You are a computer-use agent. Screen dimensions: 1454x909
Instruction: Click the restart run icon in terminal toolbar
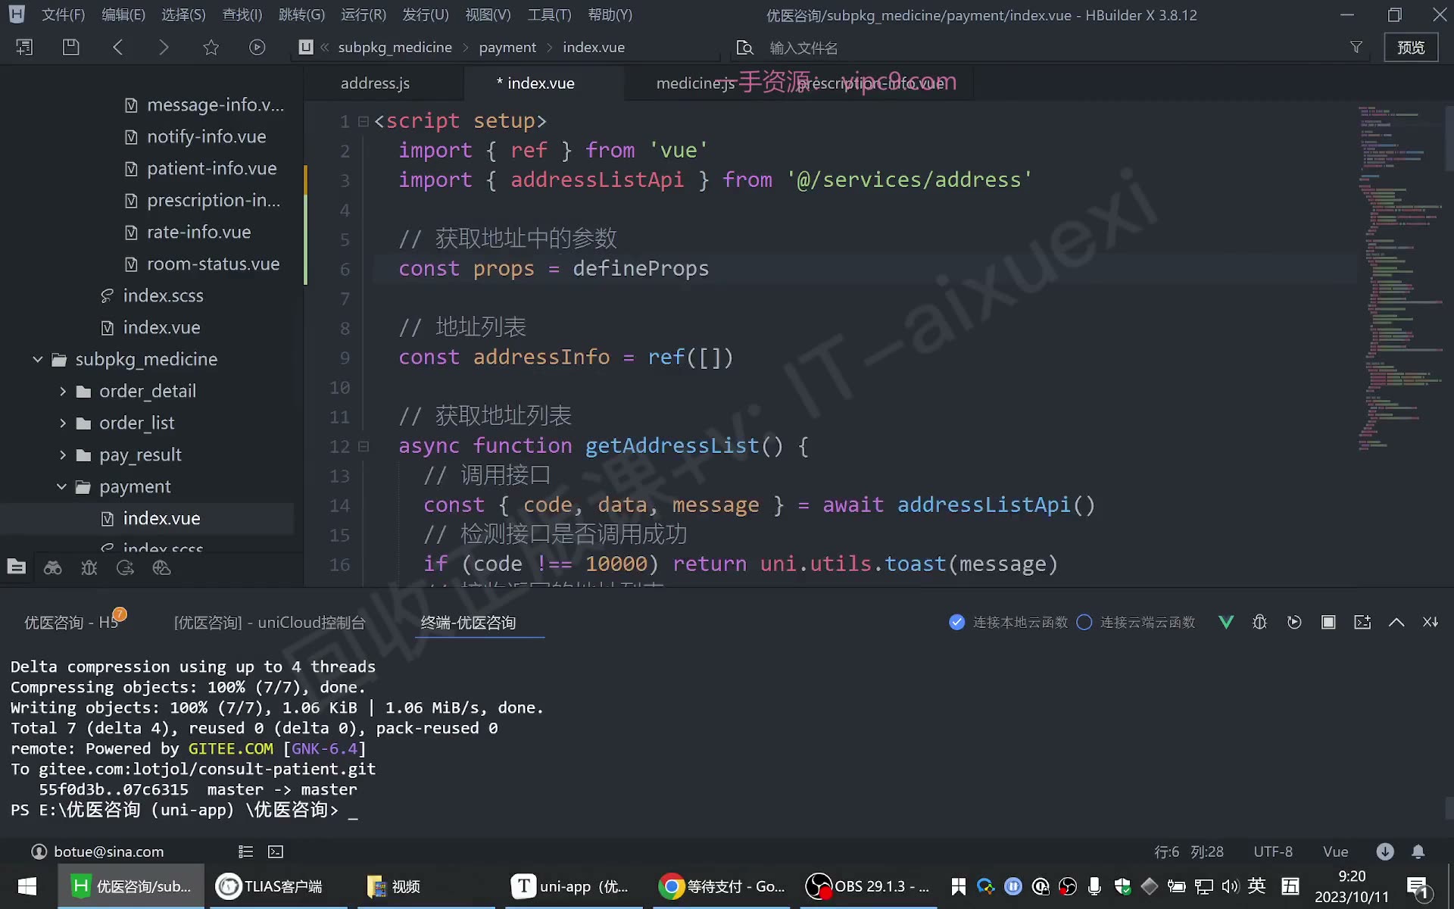[x=1294, y=622]
